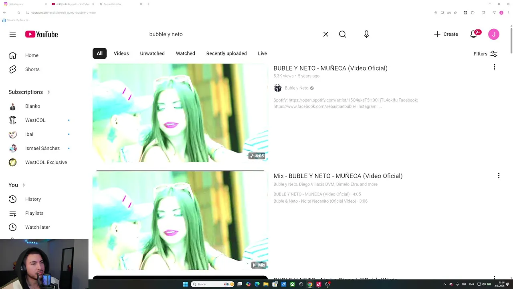
Task: Open more options for first MUÑECA video
Action: pos(495,67)
